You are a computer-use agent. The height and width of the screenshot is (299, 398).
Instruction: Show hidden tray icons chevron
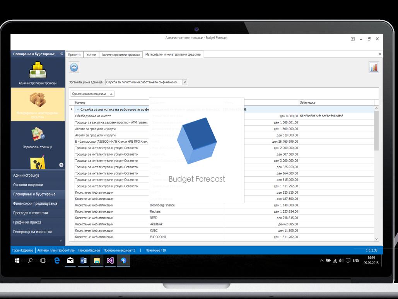click(321, 260)
